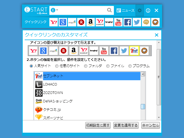Open Twitter quick link in top bar

(137, 22)
